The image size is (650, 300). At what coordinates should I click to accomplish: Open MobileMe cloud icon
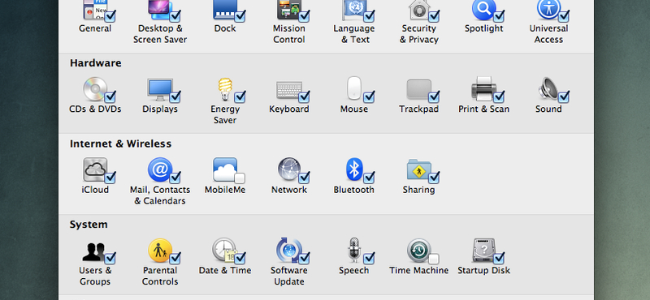(225, 169)
